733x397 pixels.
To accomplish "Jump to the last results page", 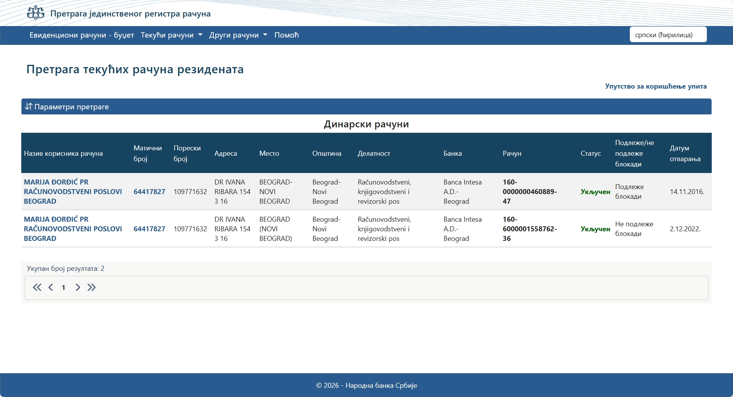I will coord(91,287).
